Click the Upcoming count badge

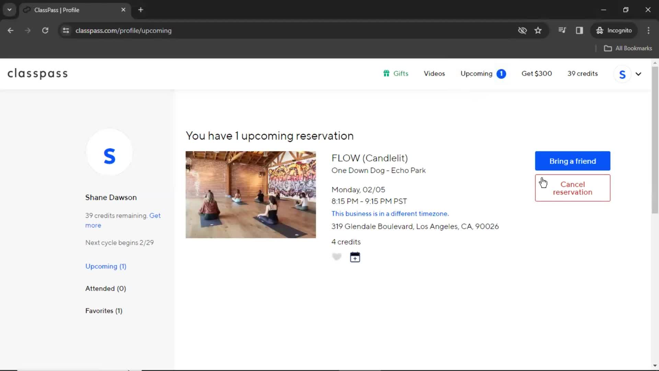501,74
